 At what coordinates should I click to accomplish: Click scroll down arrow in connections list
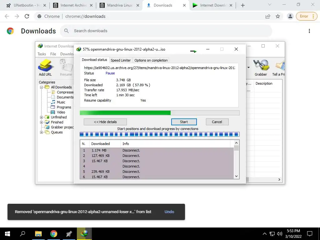[x=236, y=176]
